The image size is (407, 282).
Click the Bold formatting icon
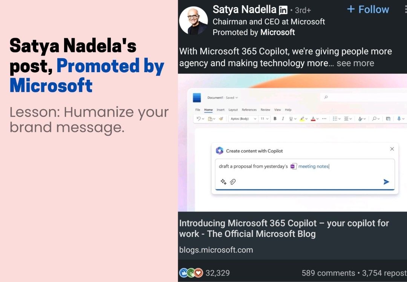275,119
